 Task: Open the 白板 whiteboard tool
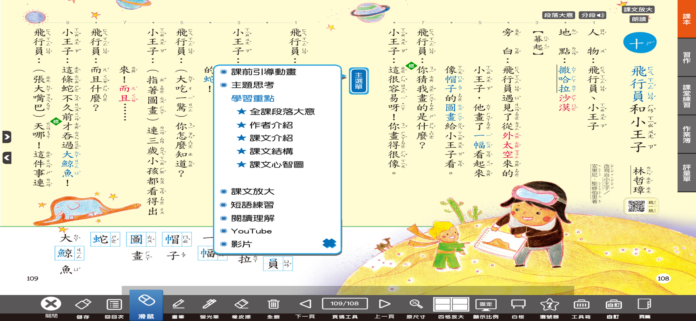518,304
